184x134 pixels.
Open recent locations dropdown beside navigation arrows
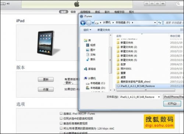click(x=93, y=23)
